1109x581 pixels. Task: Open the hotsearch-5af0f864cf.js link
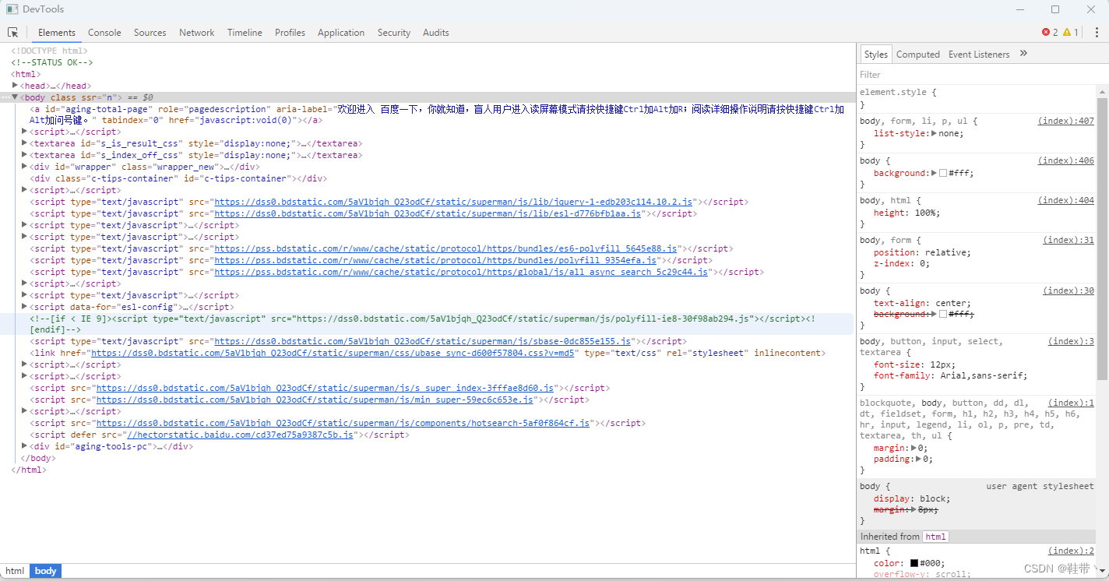pos(343,423)
